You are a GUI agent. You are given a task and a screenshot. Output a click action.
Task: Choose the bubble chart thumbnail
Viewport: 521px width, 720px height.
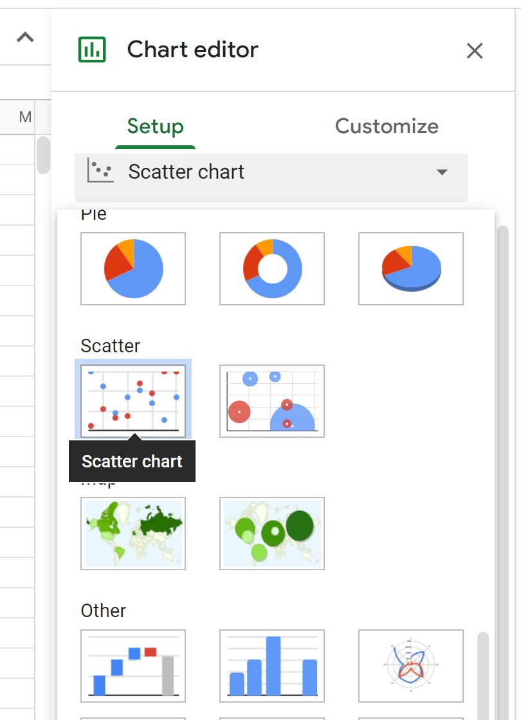272,401
